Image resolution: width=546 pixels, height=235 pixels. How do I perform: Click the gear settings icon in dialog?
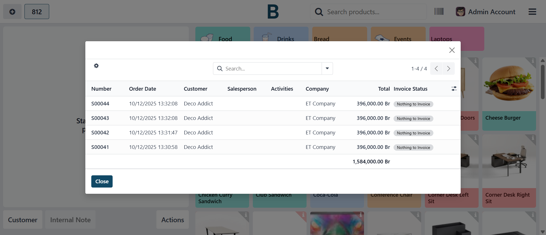pos(96,66)
